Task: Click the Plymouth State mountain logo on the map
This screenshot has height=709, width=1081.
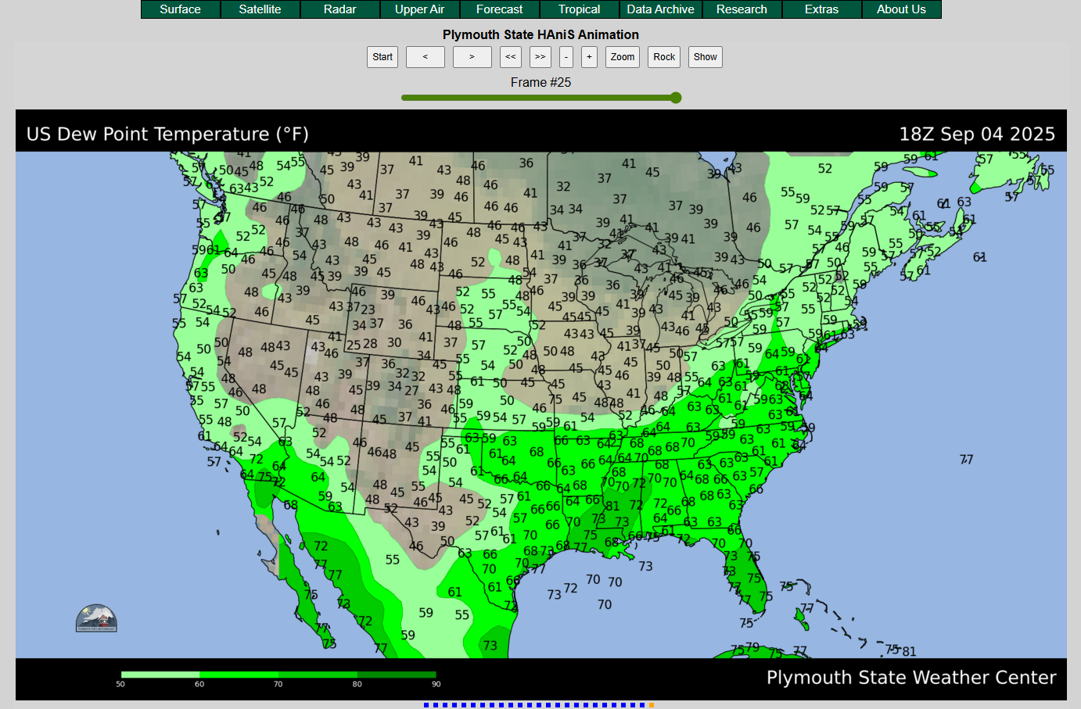Action: 95,617
